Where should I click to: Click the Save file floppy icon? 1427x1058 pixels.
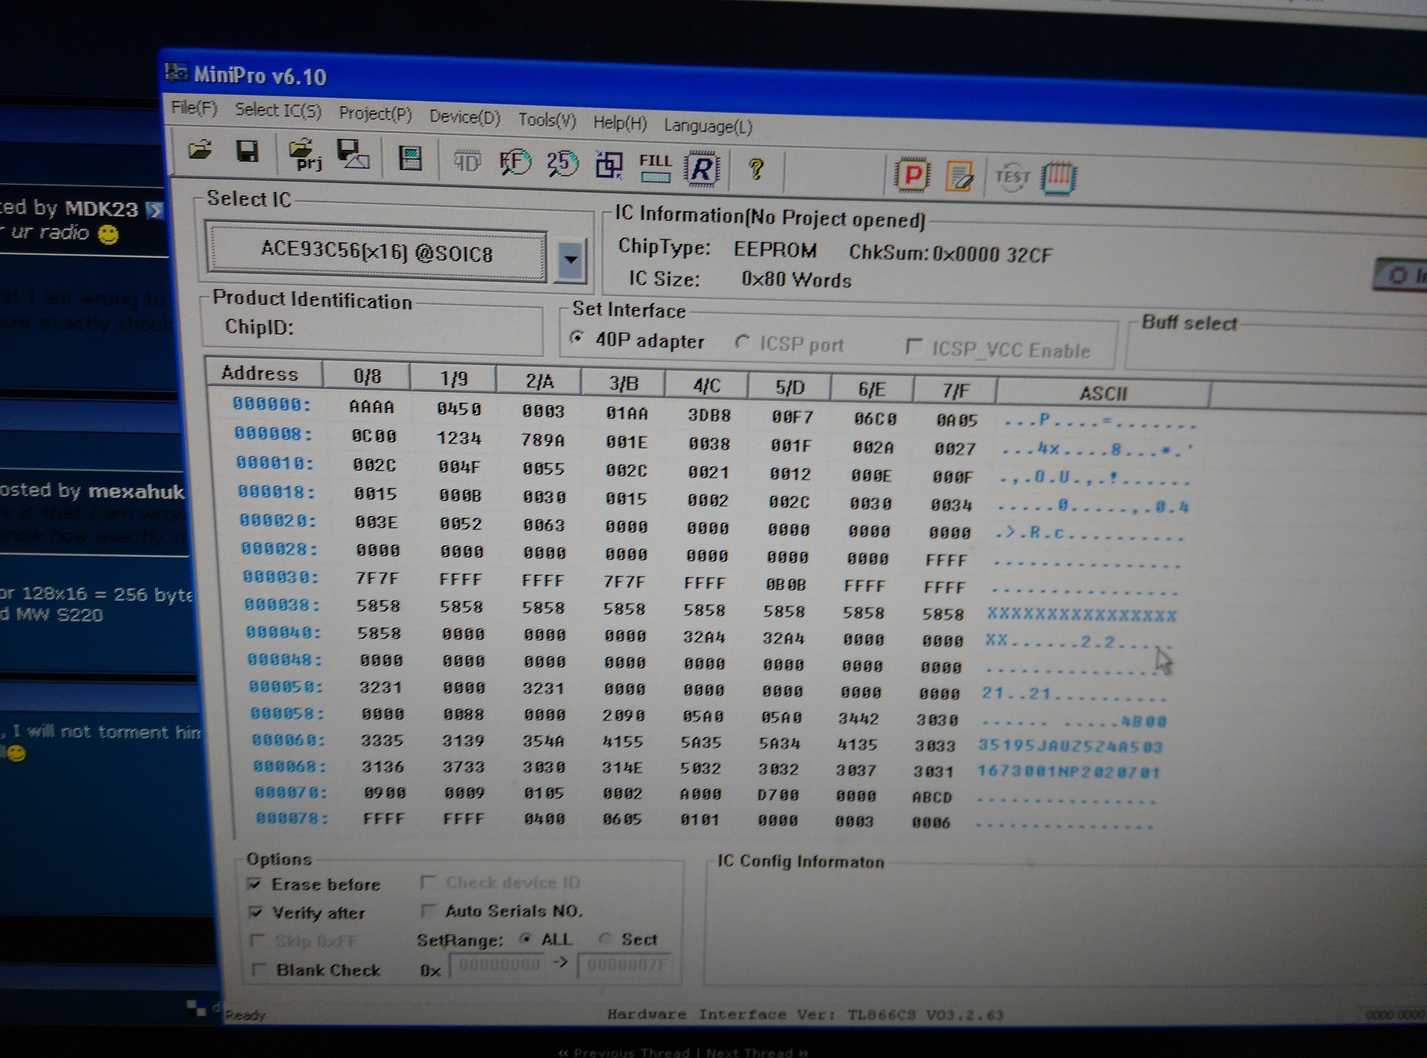[247, 151]
